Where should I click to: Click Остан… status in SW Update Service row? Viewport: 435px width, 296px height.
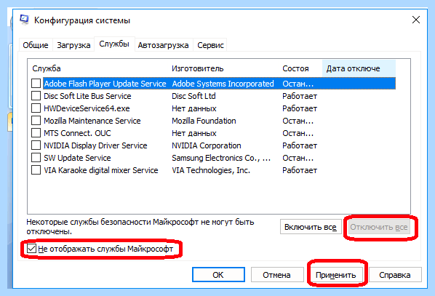point(298,158)
